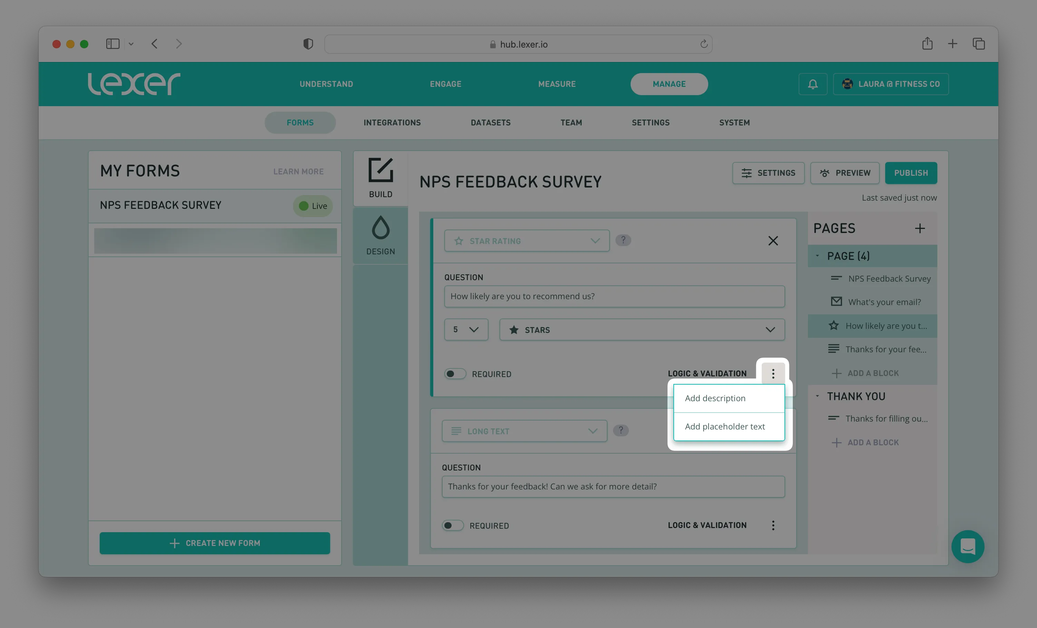
Task: Toggle Required on Star Rating question
Action: [x=455, y=374]
